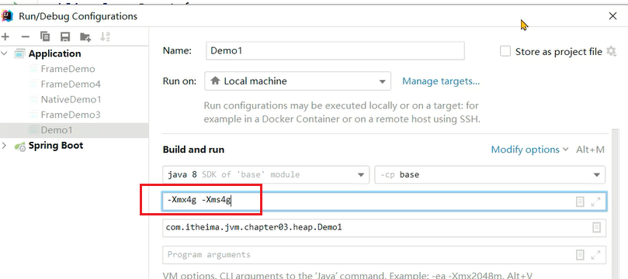Add a new run configuration

(5, 37)
